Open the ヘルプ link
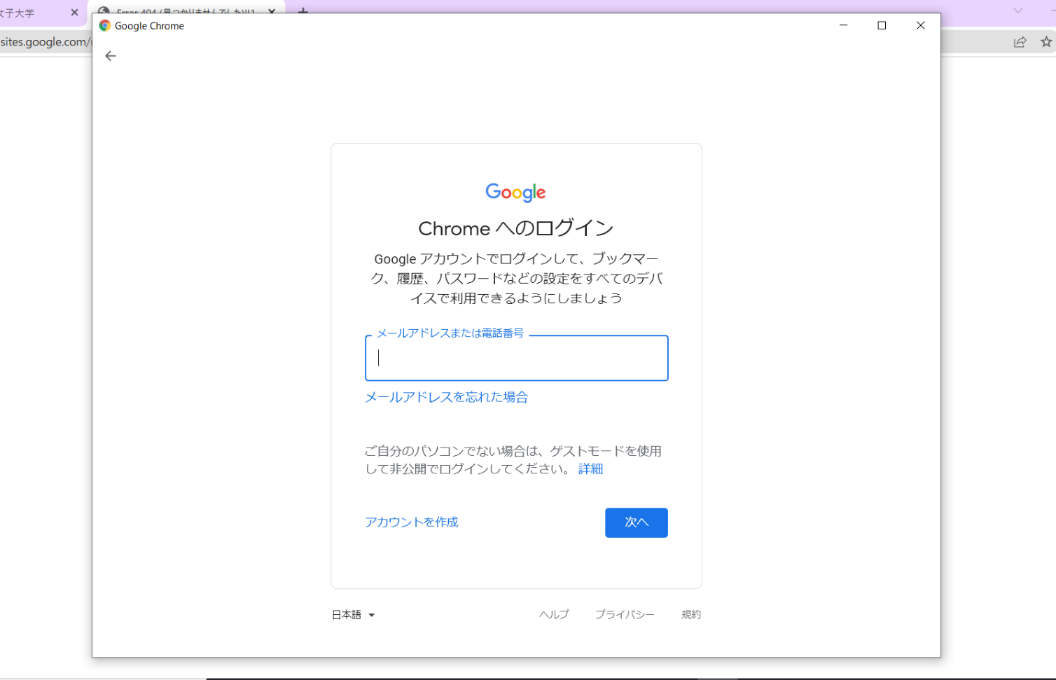The width and height of the screenshot is (1056, 680). tap(554, 615)
